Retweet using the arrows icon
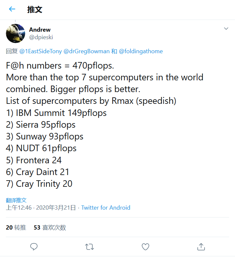 (x=89, y=247)
